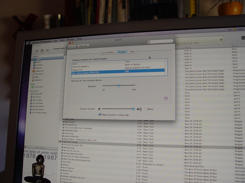Pause playback in iTunes

pos(42,50)
